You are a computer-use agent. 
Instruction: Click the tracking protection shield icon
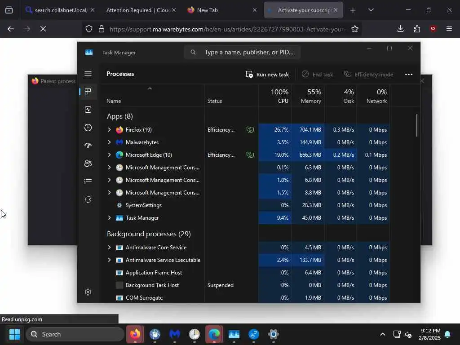(89, 29)
